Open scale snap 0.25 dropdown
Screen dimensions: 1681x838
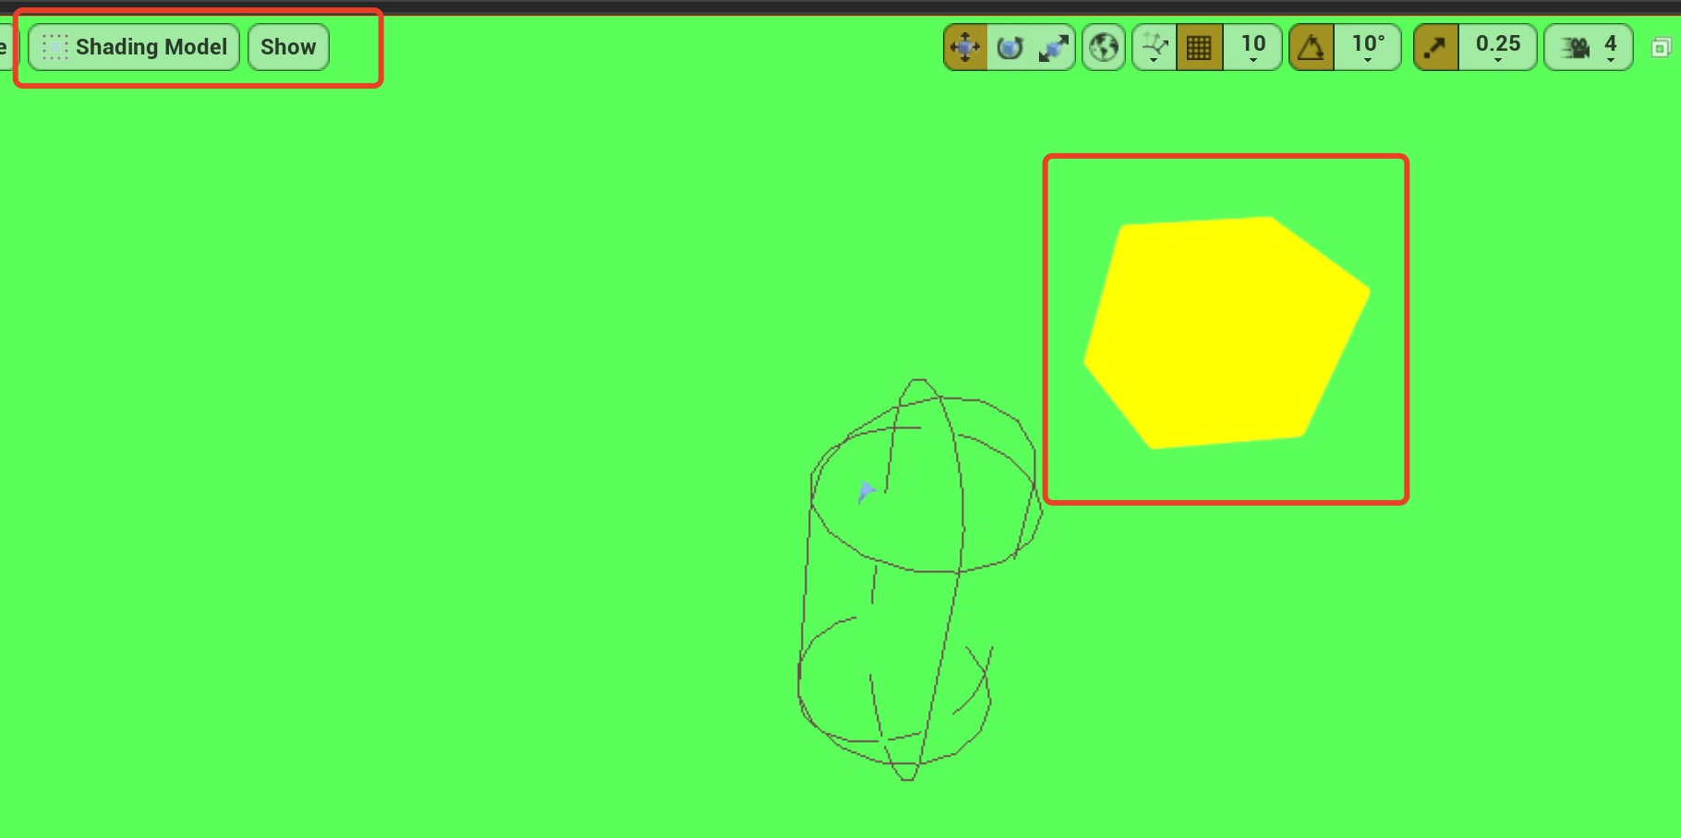pos(1497,47)
